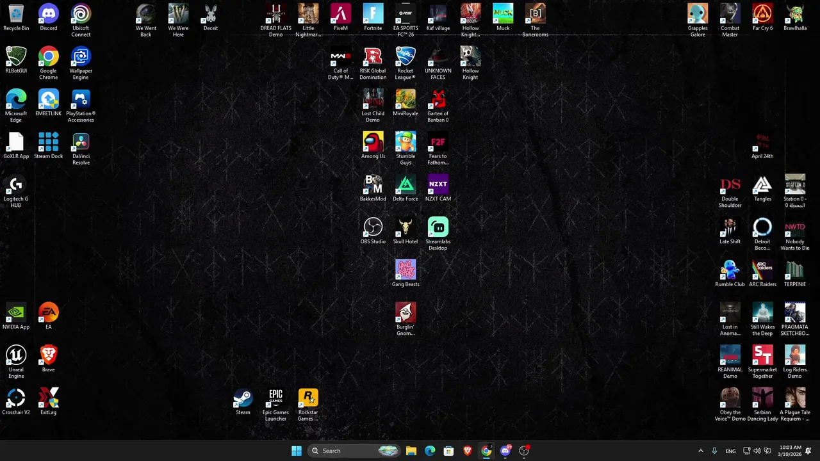Click the Kaf village shortcut
Image resolution: width=820 pixels, height=461 pixels.
pyautogui.click(x=438, y=18)
